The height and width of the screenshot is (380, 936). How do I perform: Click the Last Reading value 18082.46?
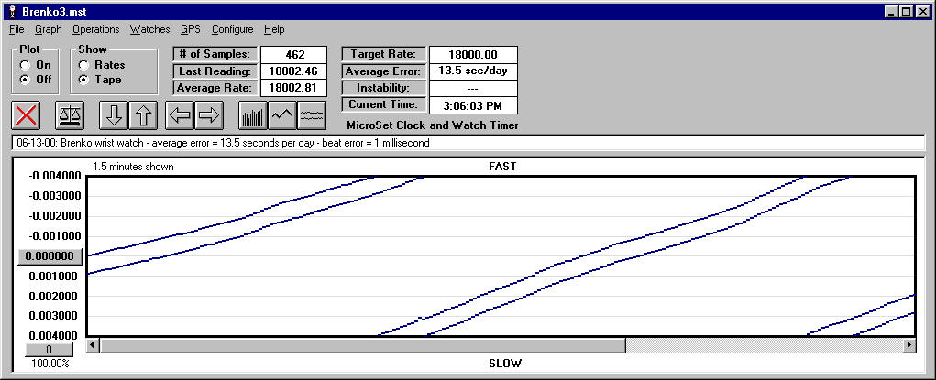coord(294,71)
